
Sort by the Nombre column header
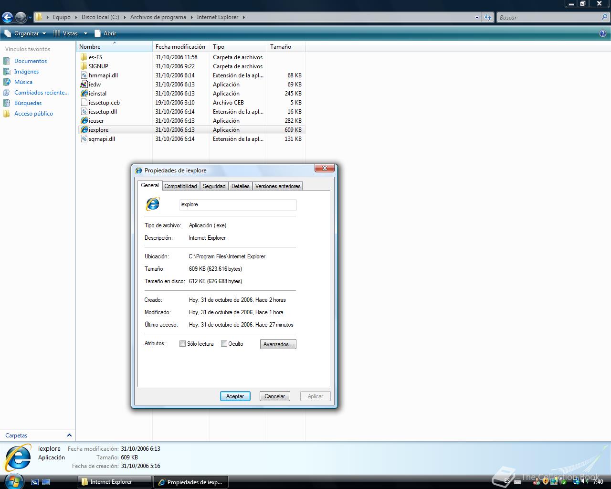click(x=114, y=47)
